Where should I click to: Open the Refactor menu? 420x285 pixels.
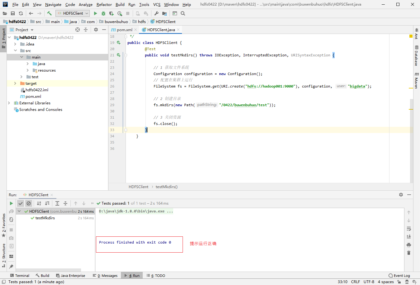tap(104, 5)
